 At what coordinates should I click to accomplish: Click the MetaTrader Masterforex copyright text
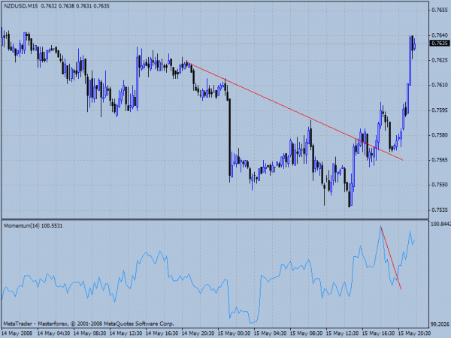click(89, 324)
